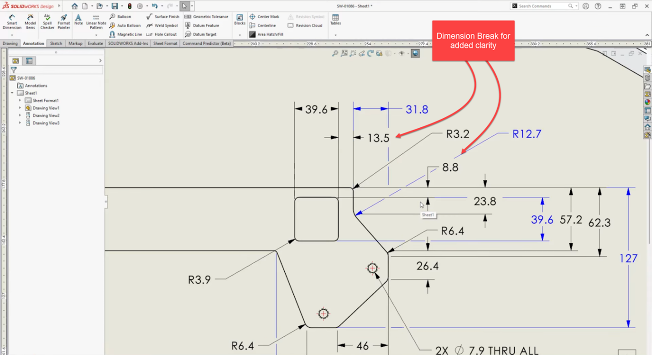
Task: Collapse the Sheet1 tree node
Action: [x=12, y=93]
